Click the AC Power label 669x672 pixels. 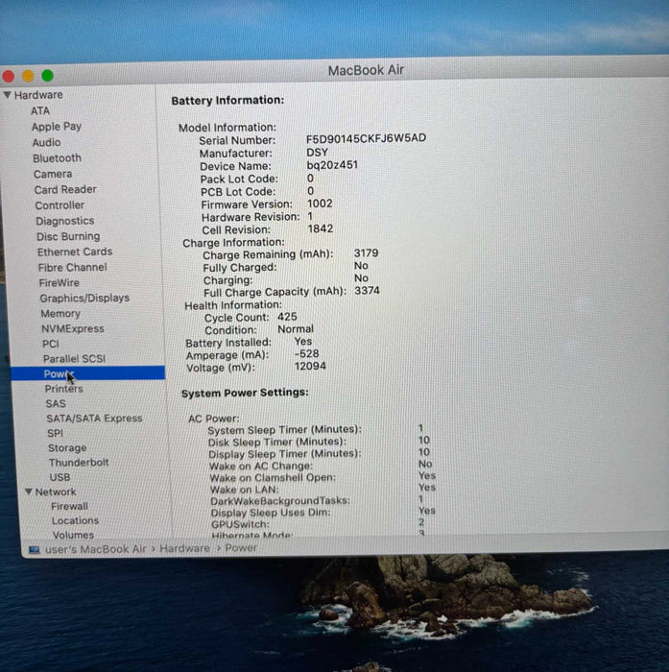pyautogui.click(x=213, y=419)
